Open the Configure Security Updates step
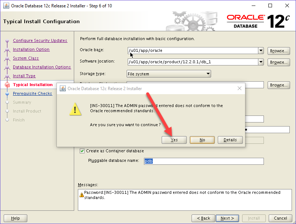The image size is (296, 224). (x=40, y=40)
